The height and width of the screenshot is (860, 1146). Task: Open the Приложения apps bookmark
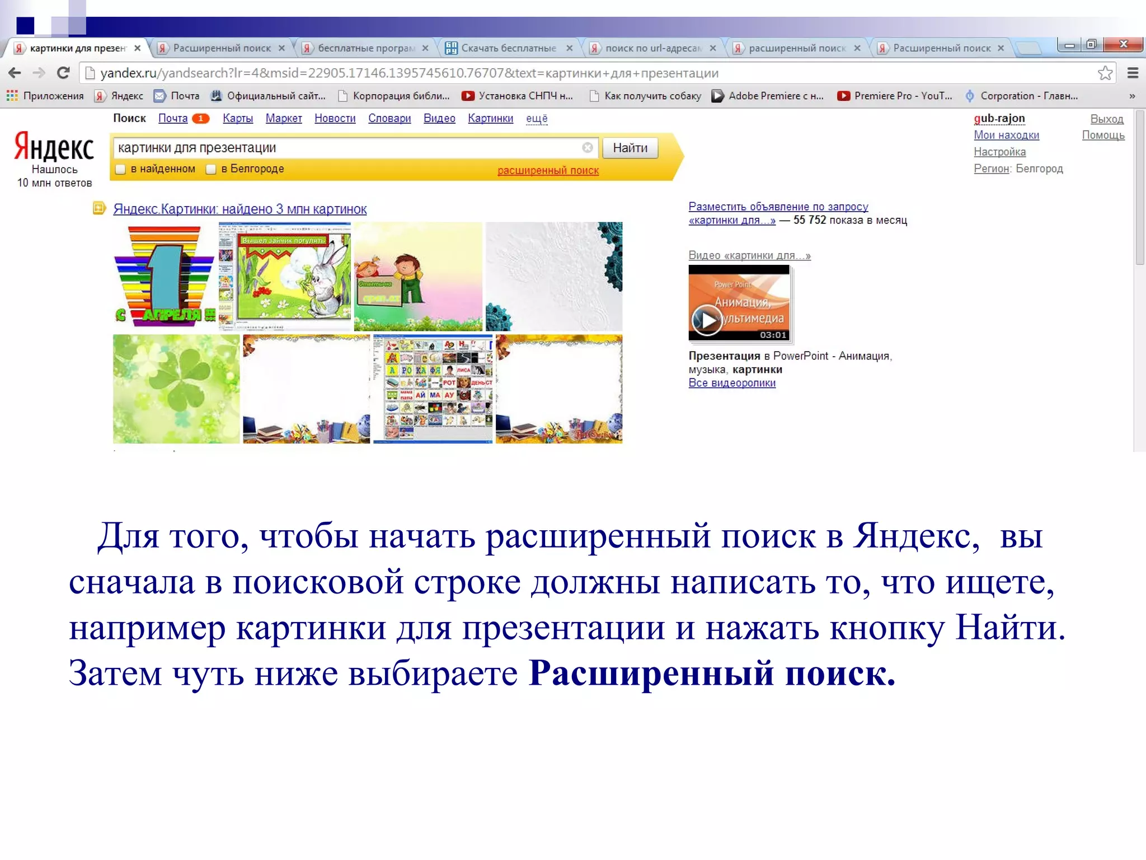(45, 96)
